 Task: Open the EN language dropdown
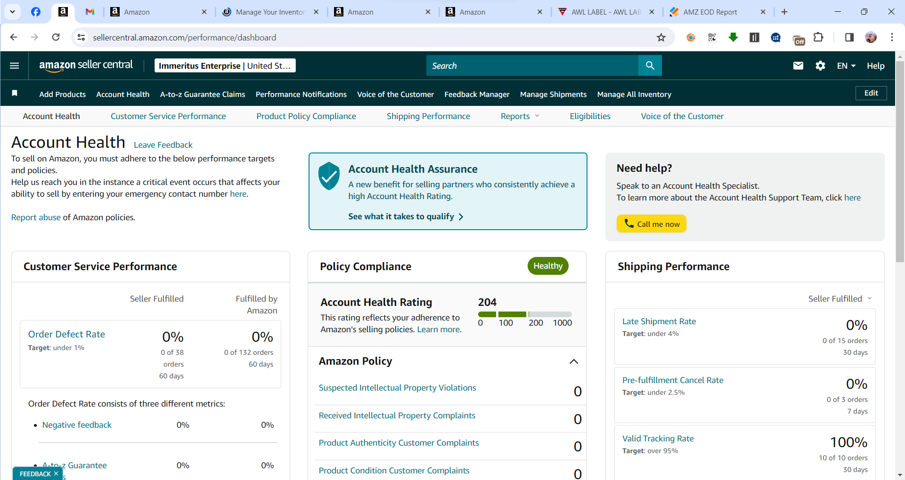846,65
